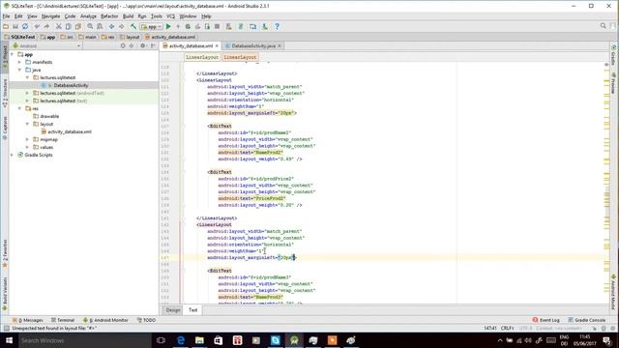Debug app using bug icon
The width and height of the screenshot is (619, 348).
[188, 26]
